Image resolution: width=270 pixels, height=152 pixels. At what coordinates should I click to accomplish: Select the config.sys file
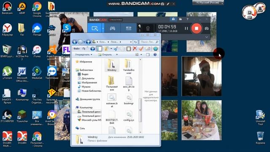(129, 116)
